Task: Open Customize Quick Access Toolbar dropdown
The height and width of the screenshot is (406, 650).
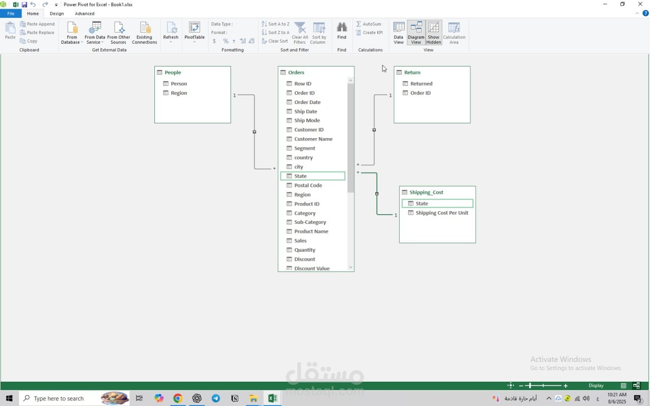Action: coord(56,5)
